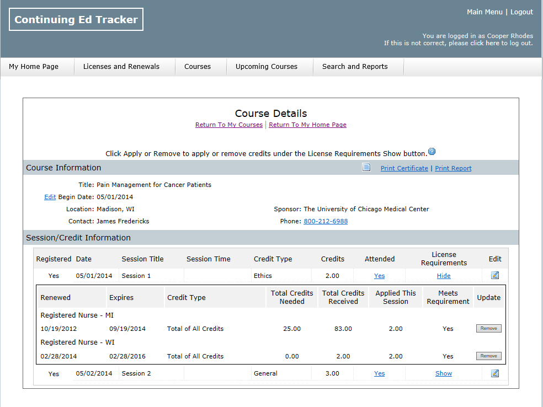Click the document icon beside Print Certificate

click(x=366, y=168)
